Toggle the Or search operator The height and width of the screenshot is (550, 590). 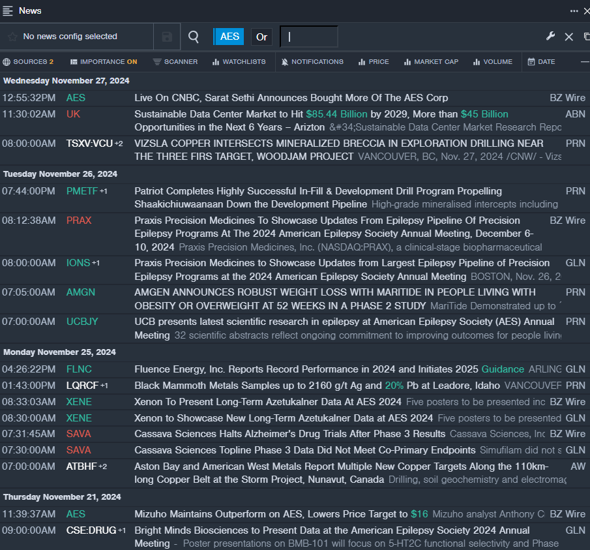tap(261, 37)
